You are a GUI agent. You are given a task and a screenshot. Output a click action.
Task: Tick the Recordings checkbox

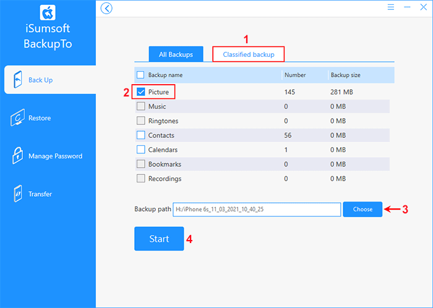(141, 179)
